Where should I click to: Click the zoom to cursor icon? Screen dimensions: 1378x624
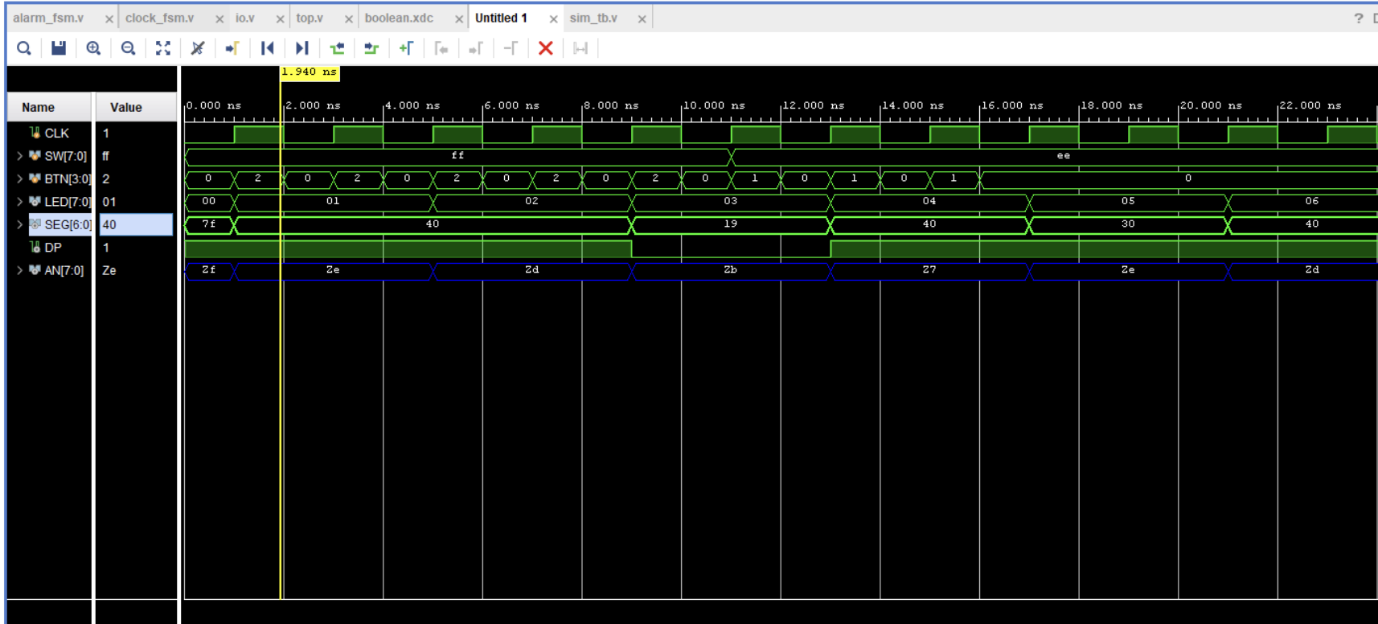click(197, 48)
